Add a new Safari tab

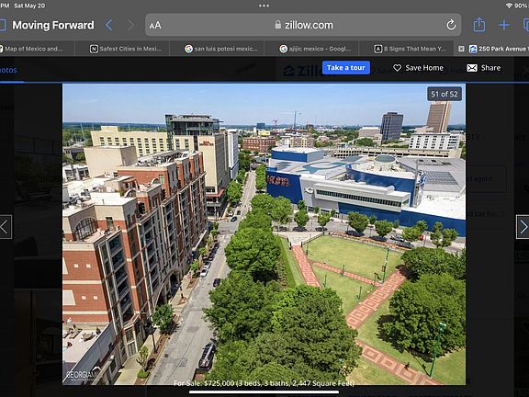tap(504, 25)
